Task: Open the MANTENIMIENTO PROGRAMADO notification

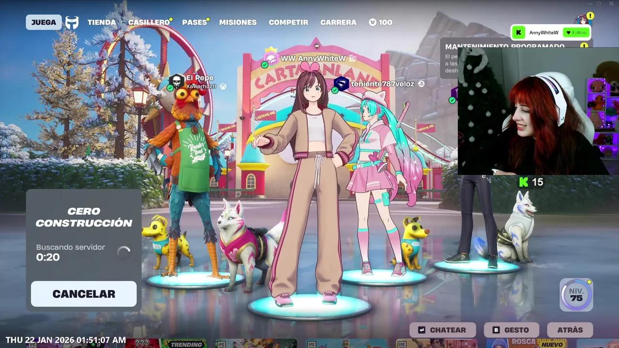Action: click(505, 46)
